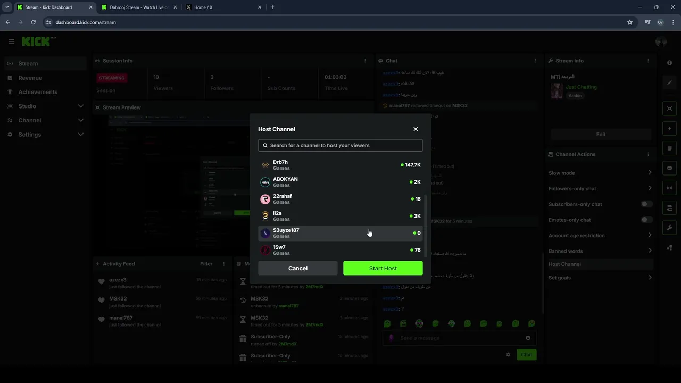The image size is (681, 383).
Task: Click the host channel search field
Action: tap(340, 145)
